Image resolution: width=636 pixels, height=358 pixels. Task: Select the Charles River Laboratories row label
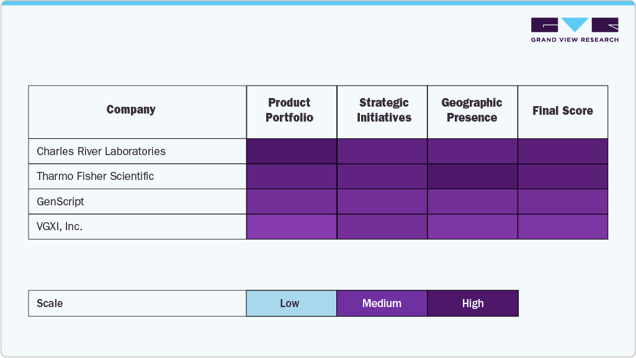click(x=101, y=151)
